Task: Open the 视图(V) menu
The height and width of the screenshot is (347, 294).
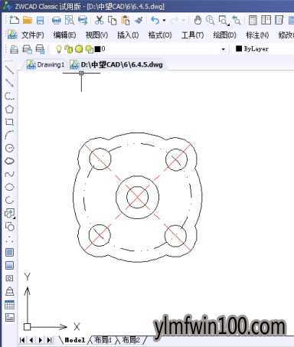Action: point(96,35)
